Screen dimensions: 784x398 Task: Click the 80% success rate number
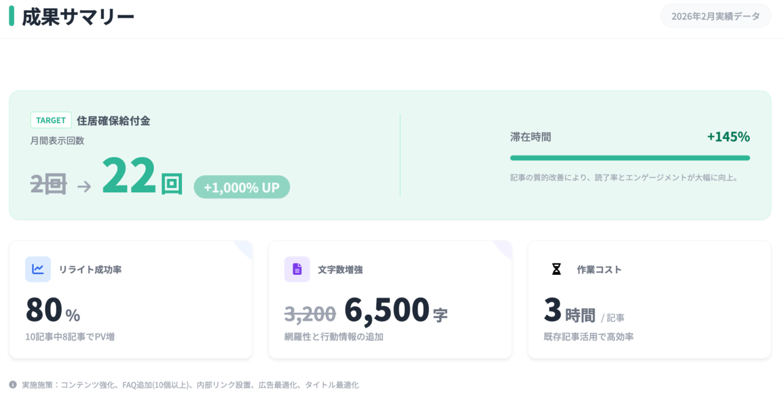click(x=53, y=310)
